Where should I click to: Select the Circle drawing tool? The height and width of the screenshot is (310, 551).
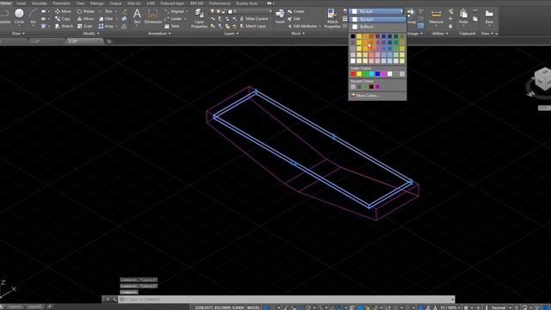(x=19, y=16)
